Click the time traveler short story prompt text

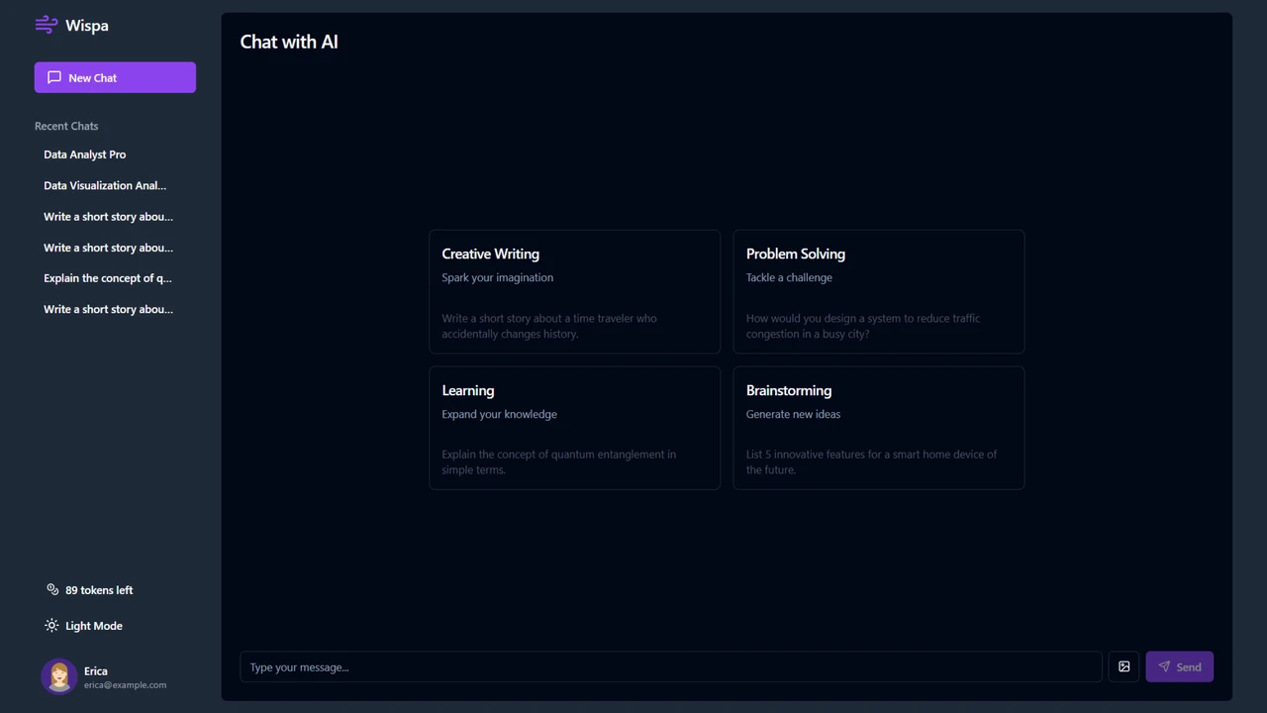point(549,326)
